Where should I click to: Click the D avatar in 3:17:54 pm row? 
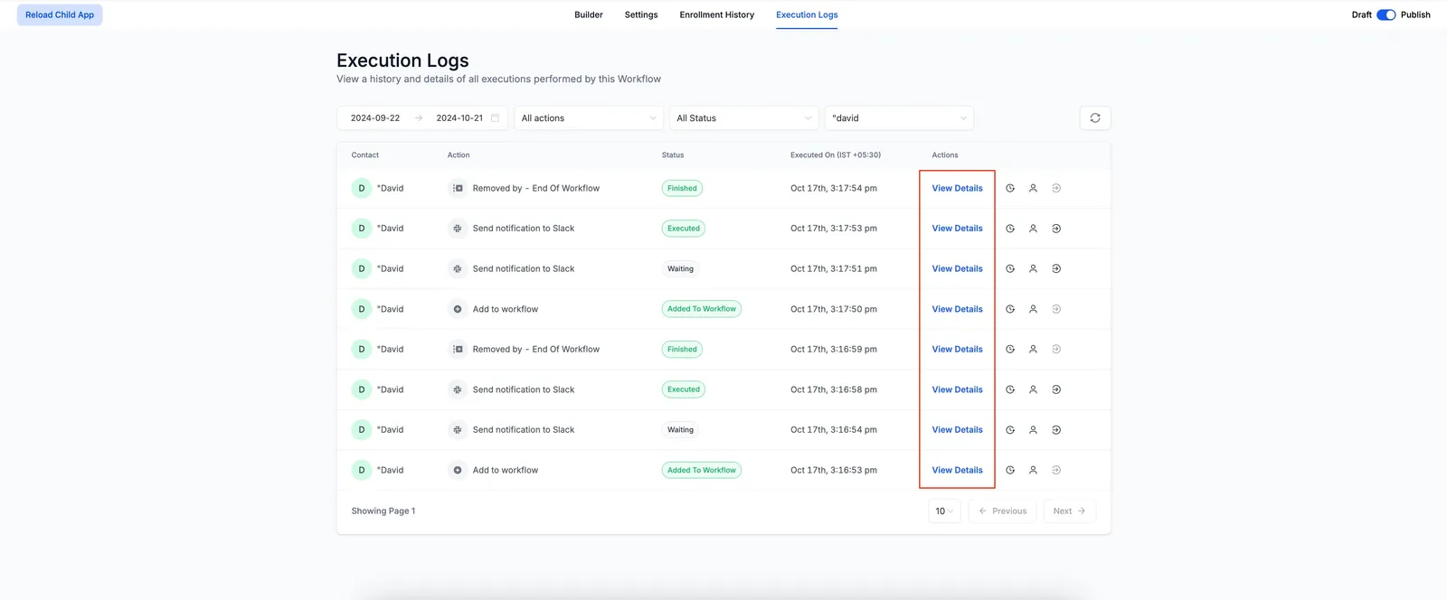pyautogui.click(x=362, y=188)
